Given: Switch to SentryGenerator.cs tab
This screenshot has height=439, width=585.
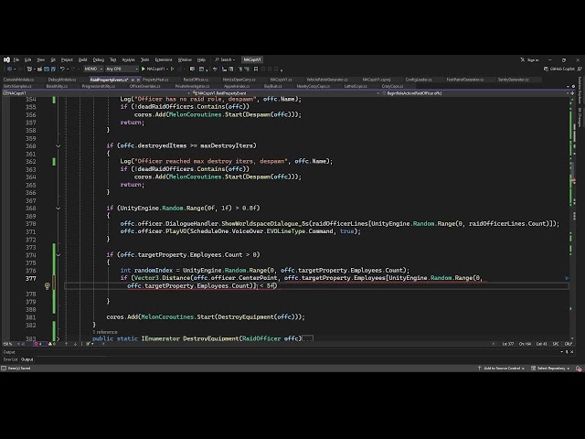Looking at the screenshot, I should coord(513,80).
